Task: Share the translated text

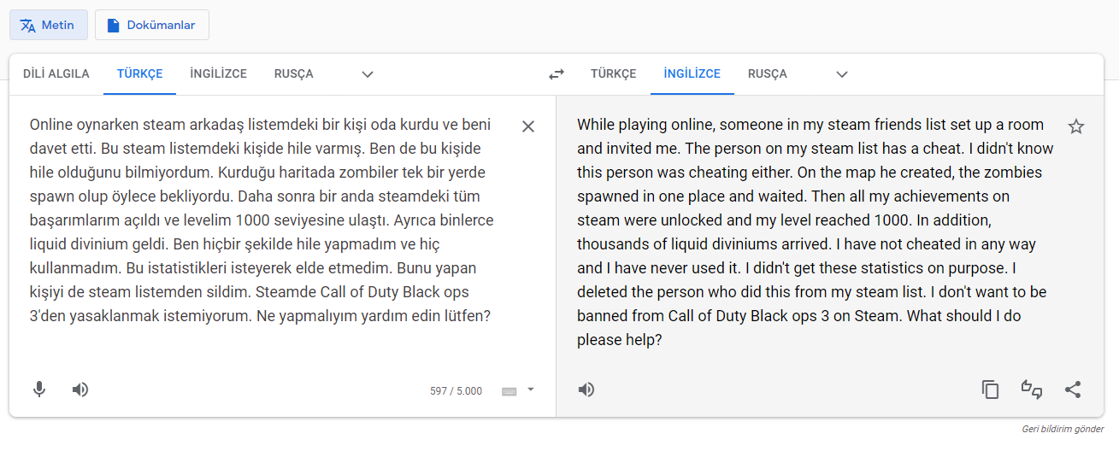Action: point(1073,390)
